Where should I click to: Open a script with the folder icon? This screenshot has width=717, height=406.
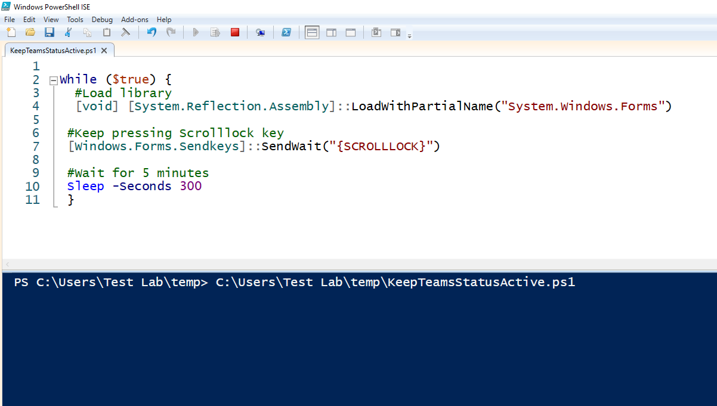pyautogui.click(x=30, y=32)
